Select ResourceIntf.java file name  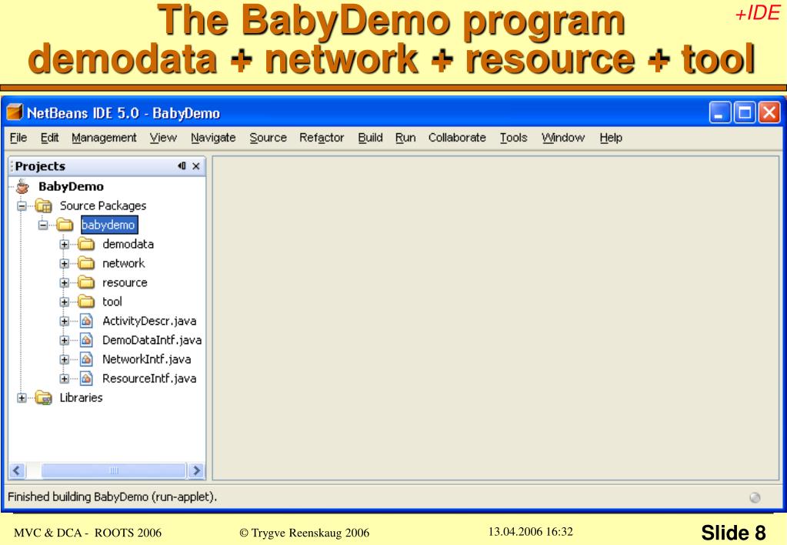pos(149,378)
